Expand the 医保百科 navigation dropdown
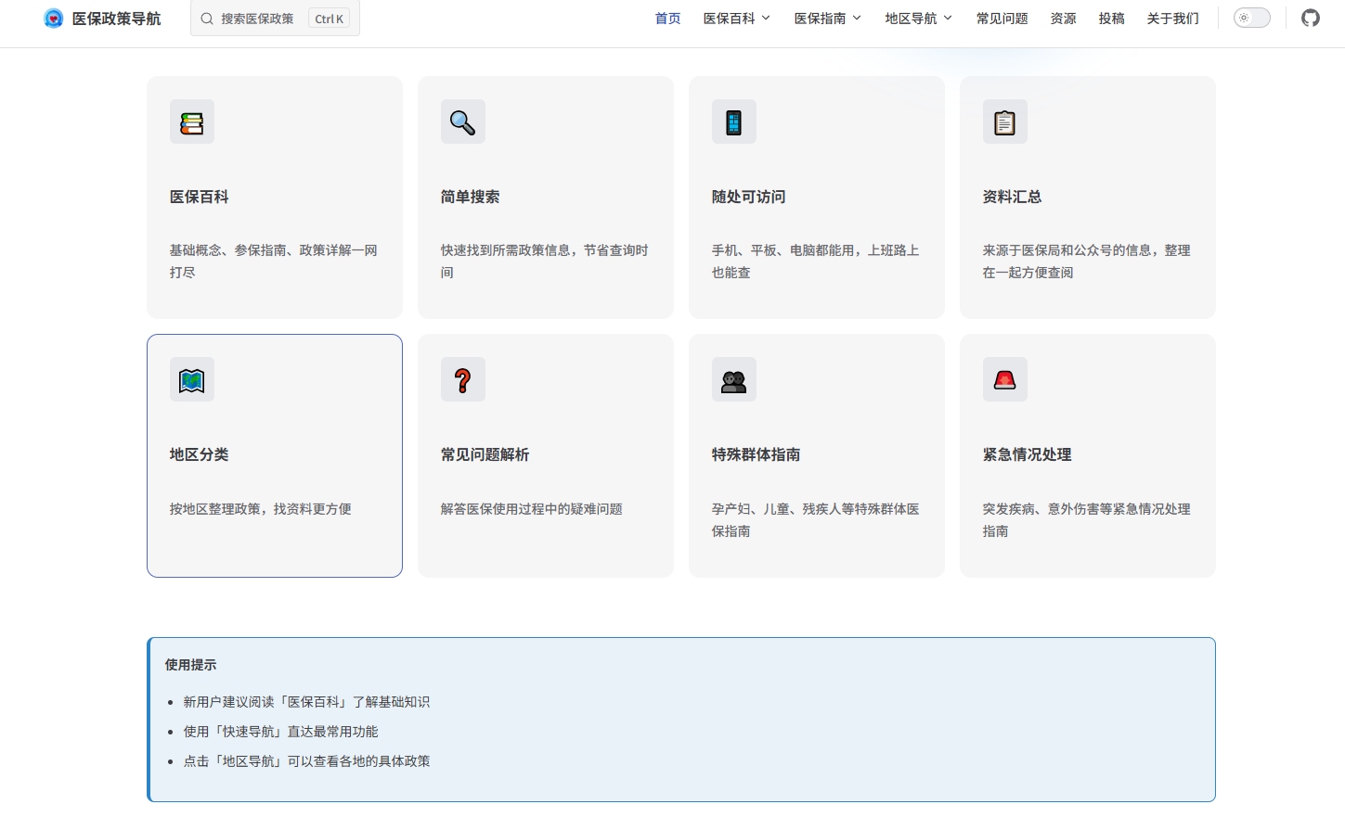Image resolution: width=1345 pixels, height=817 pixels. tap(736, 18)
